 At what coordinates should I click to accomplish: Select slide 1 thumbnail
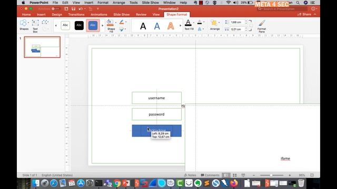(x=42, y=47)
